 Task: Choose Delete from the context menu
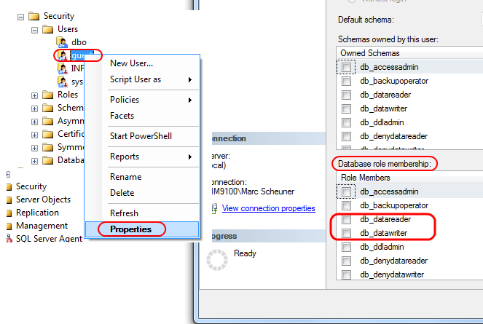142,193
